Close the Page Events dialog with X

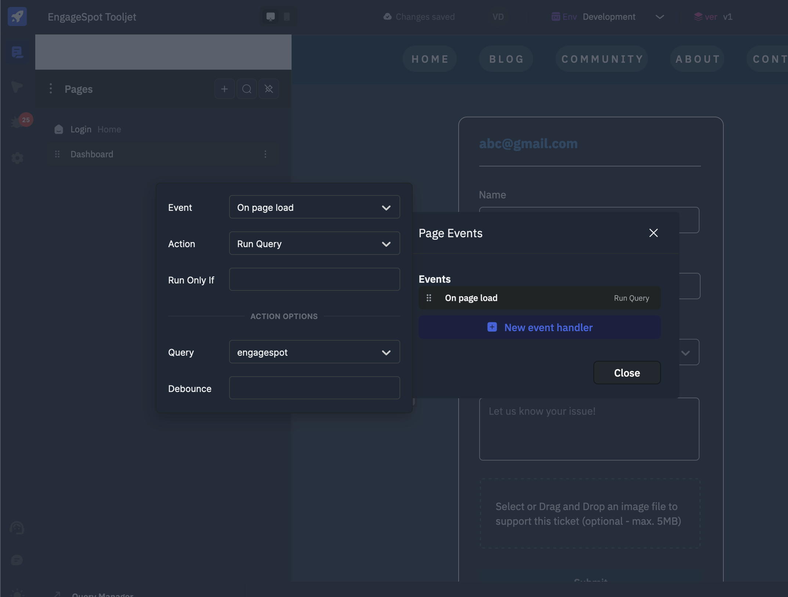[x=653, y=233]
